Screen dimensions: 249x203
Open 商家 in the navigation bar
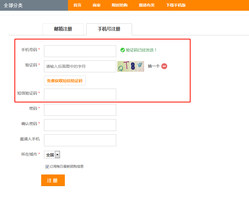(x=96, y=5)
